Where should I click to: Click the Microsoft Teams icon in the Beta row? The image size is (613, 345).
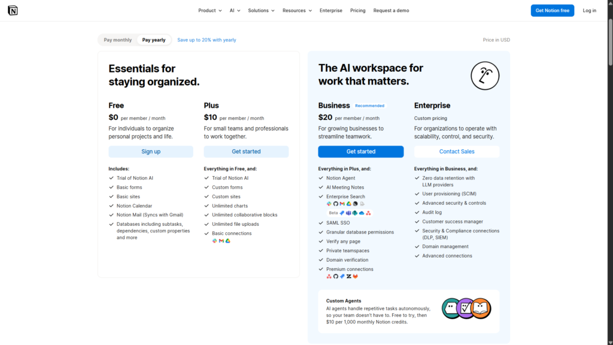click(348, 213)
